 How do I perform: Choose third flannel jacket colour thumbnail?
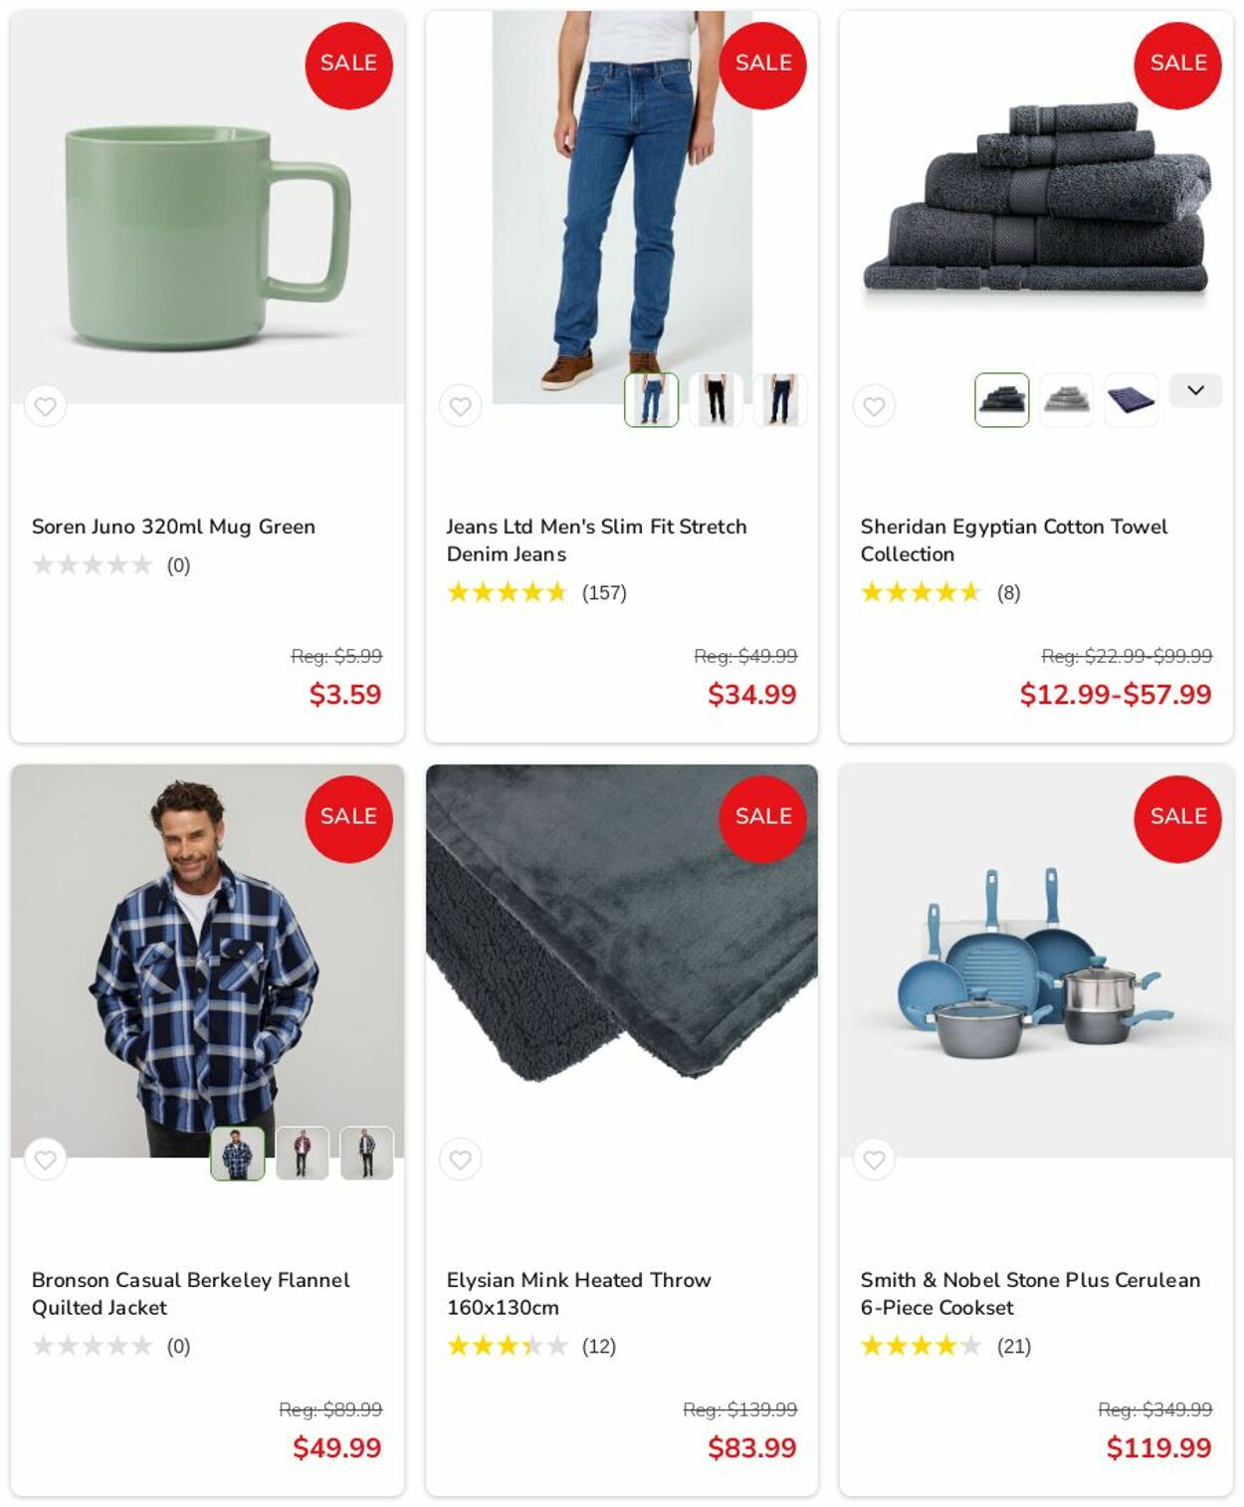[x=366, y=1154]
